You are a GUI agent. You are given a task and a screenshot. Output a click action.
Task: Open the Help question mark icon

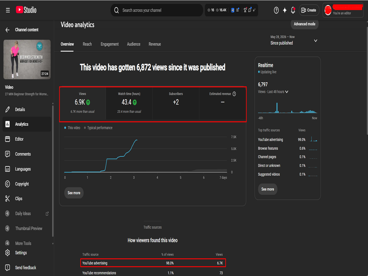[276, 10]
